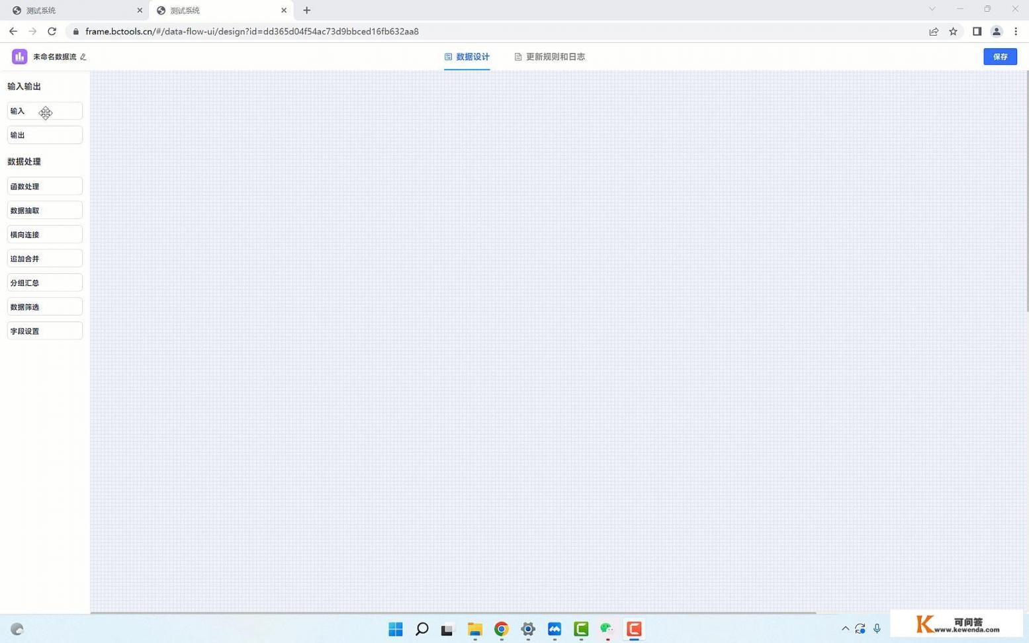This screenshot has height=643, width=1029.
Task: Click the 未命名数据流 title text
Action: [x=55, y=57]
